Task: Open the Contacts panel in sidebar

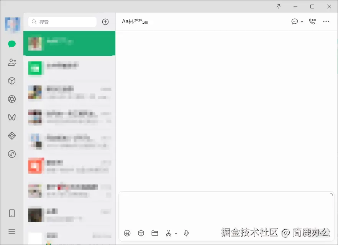Action: [11, 62]
